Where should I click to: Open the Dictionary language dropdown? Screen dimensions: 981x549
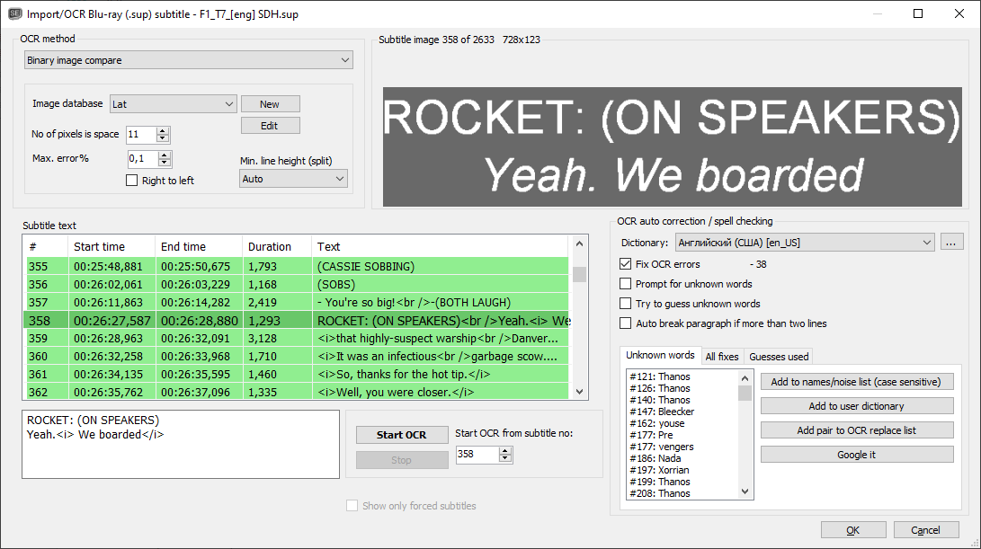click(x=805, y=243)
